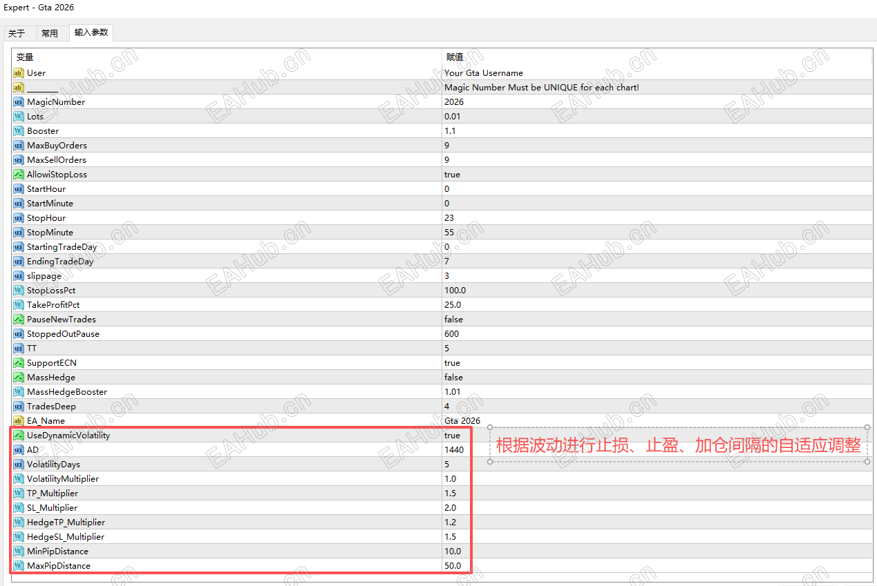Image resolution: width=877 pixels, height=586 pixels.
Task: Click the AD integer icon
Action: (x=19, y=450)
